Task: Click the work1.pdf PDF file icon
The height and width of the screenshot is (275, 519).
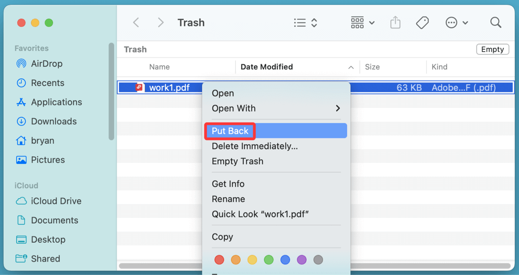Action: (x=140, y=87)
